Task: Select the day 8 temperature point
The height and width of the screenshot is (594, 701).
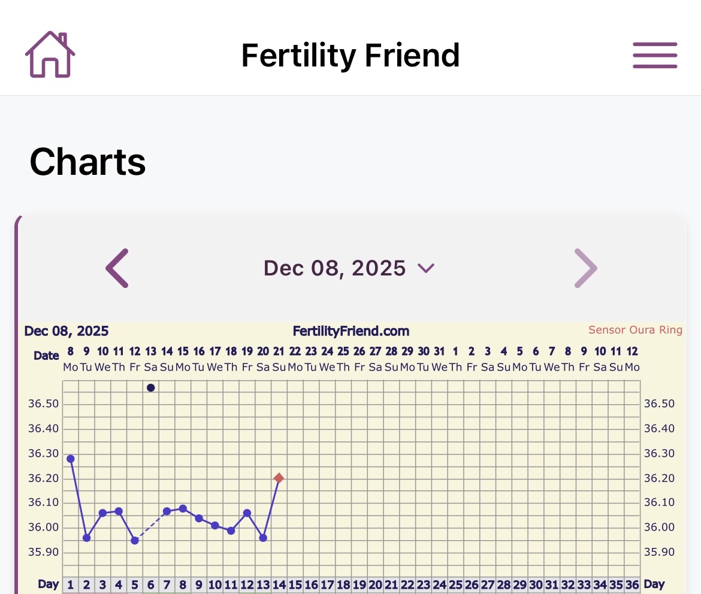Action: pyautogui.click(x=183, y=508)
